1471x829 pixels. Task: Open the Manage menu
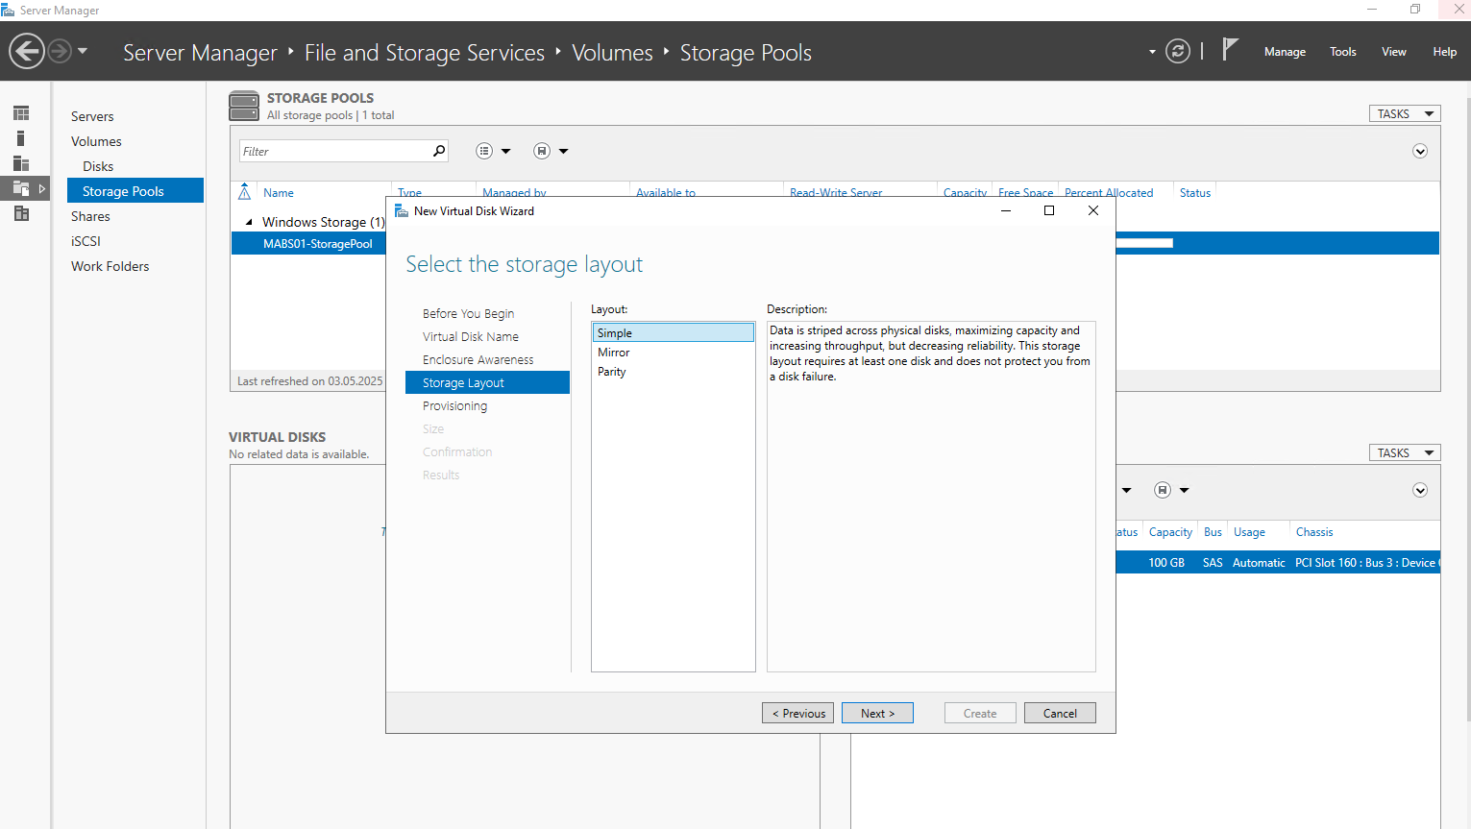(x=1285, y=52)
